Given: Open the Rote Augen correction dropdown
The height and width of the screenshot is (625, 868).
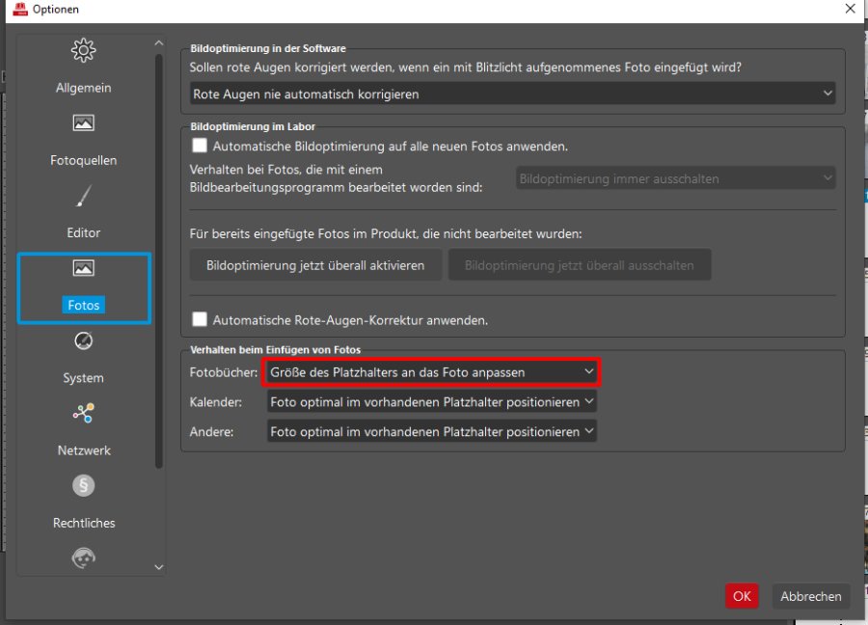Looking at the screenshot, I should coord(512,94).
